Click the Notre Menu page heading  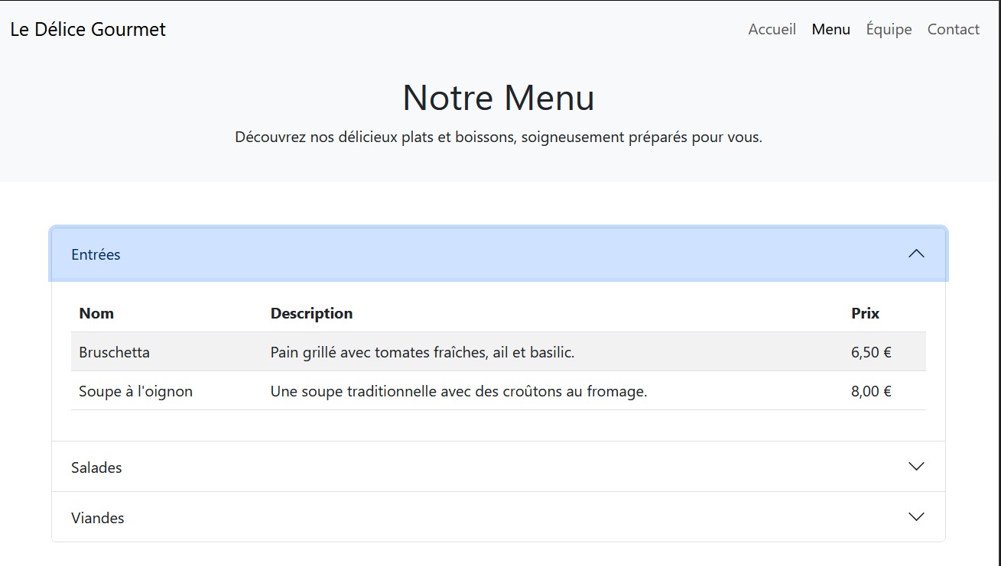coord(499,98)
